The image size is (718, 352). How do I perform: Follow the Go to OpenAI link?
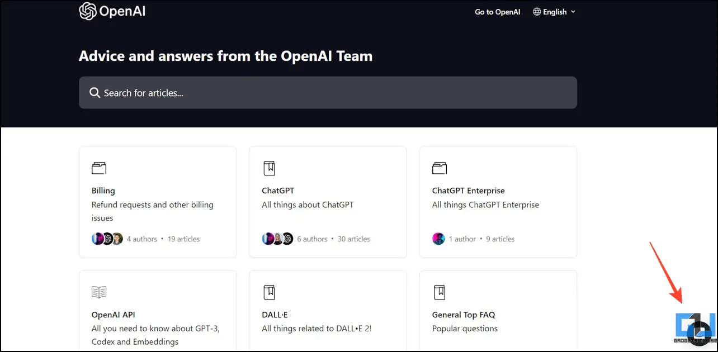coord(498,12)
